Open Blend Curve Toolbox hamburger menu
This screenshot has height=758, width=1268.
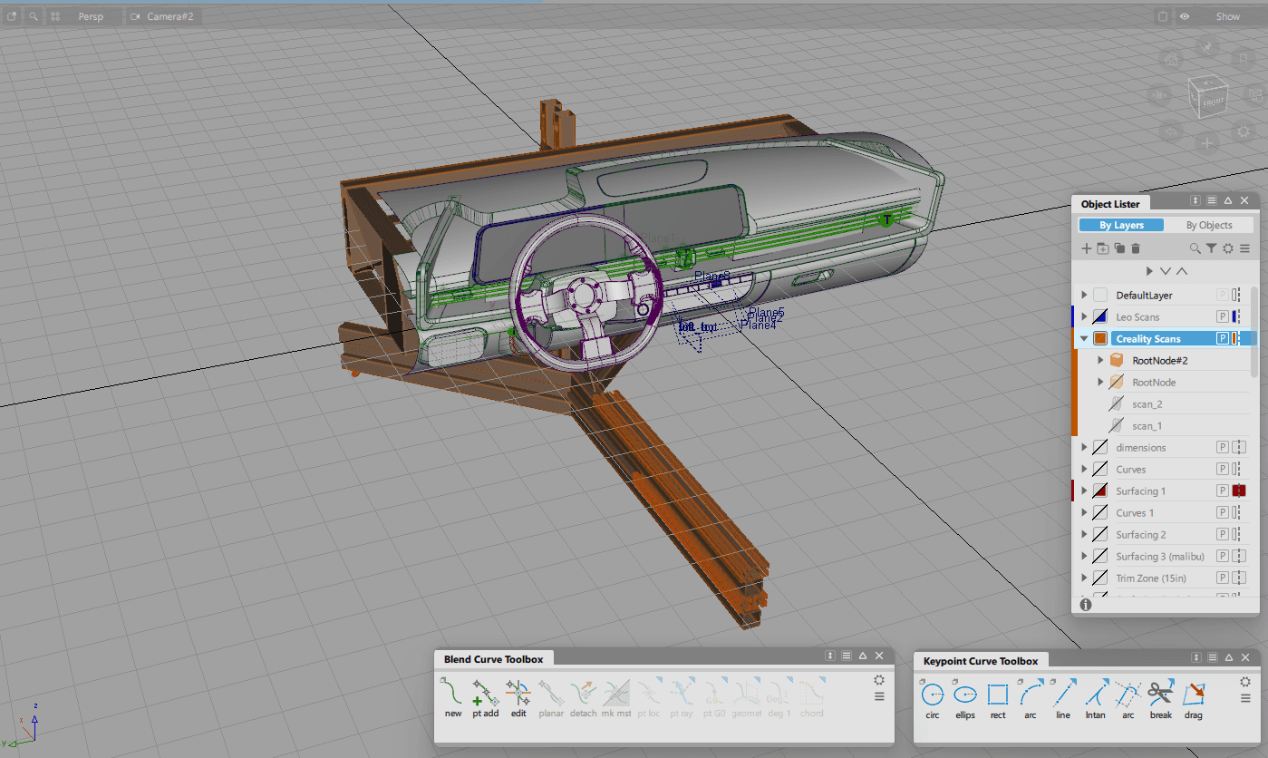click(878, 696)
